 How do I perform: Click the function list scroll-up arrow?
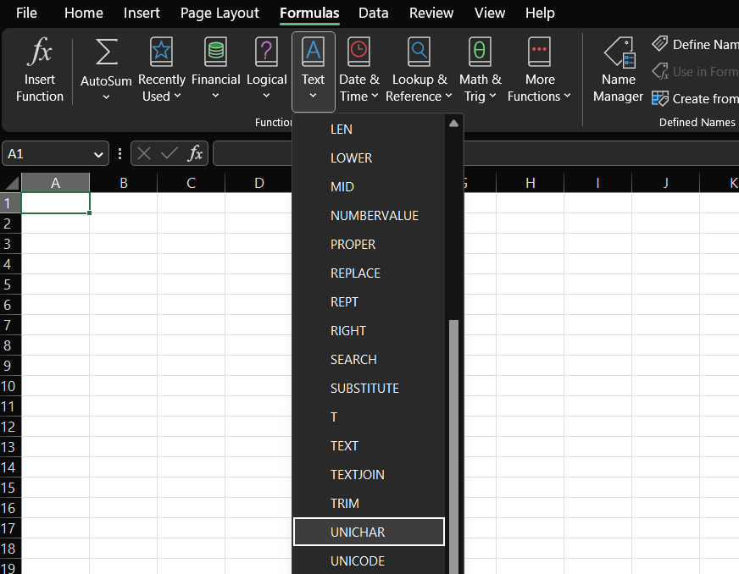click(453, 124)
